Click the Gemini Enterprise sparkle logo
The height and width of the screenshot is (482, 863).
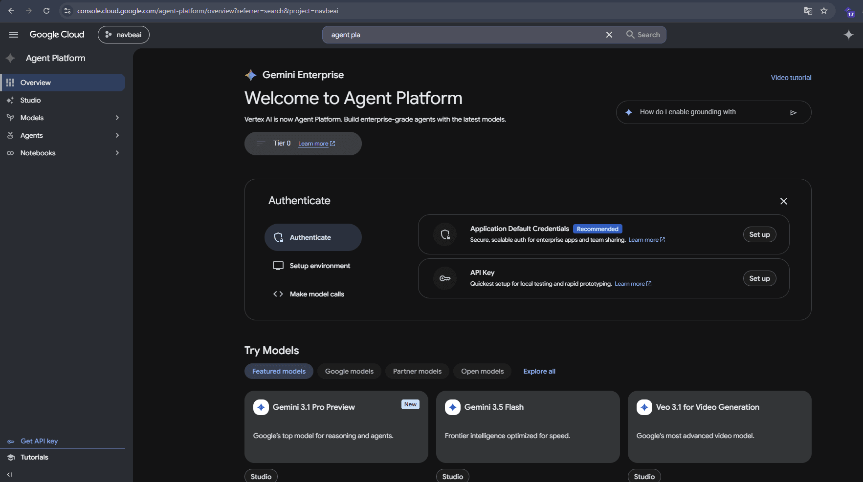pos(251,75)
